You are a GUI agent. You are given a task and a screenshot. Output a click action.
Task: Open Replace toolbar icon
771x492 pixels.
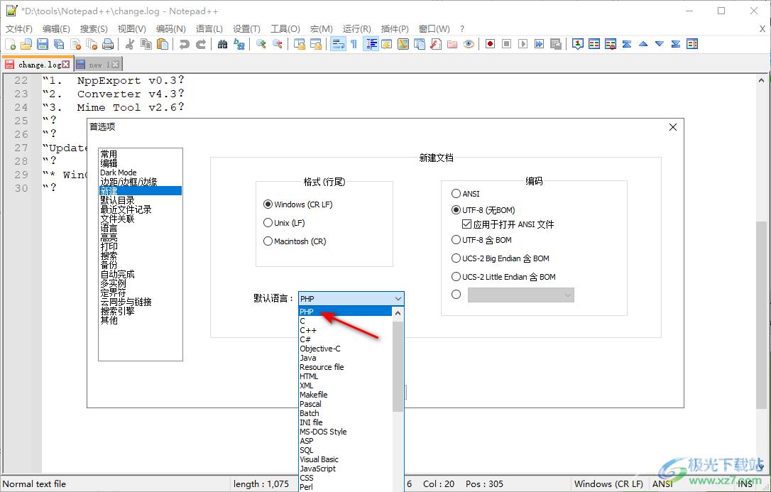tap(239, 44)
